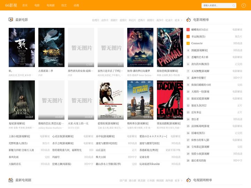Open rank 2 幸运阁(预告)

[198, 37]
